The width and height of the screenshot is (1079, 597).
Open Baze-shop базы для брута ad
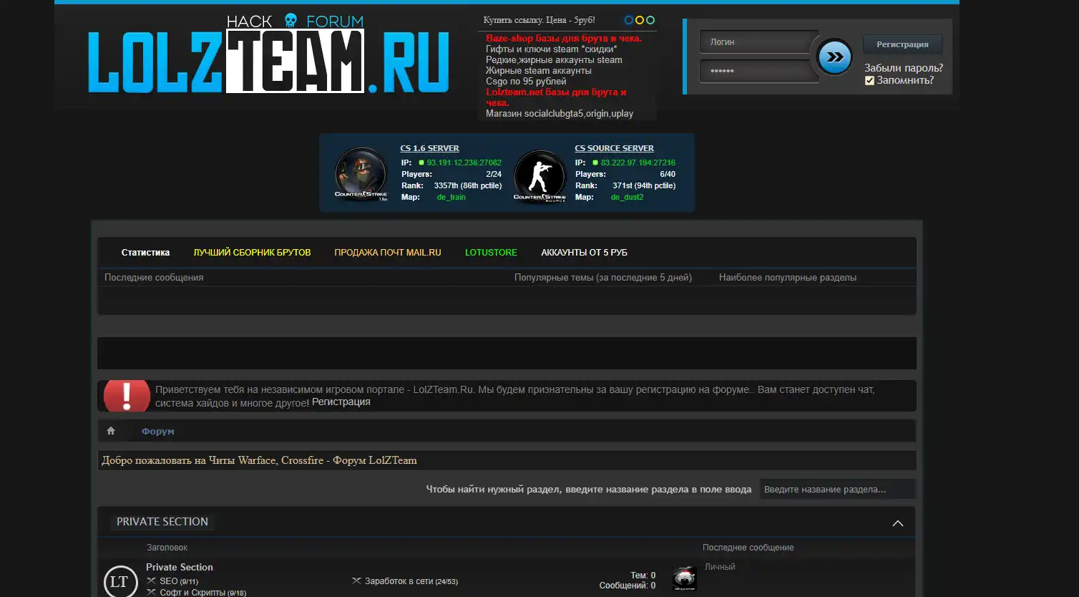pos(564,39)
